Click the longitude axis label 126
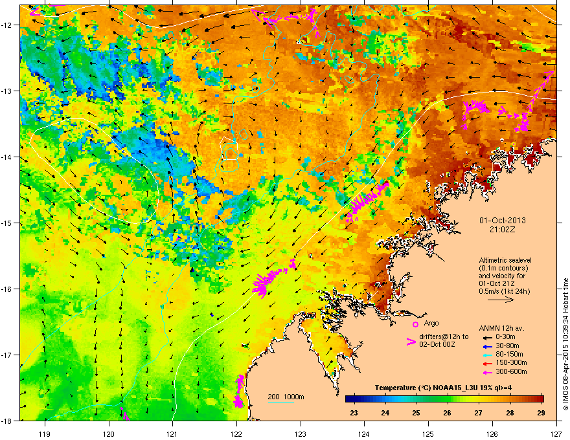 (x=492, y=434)
